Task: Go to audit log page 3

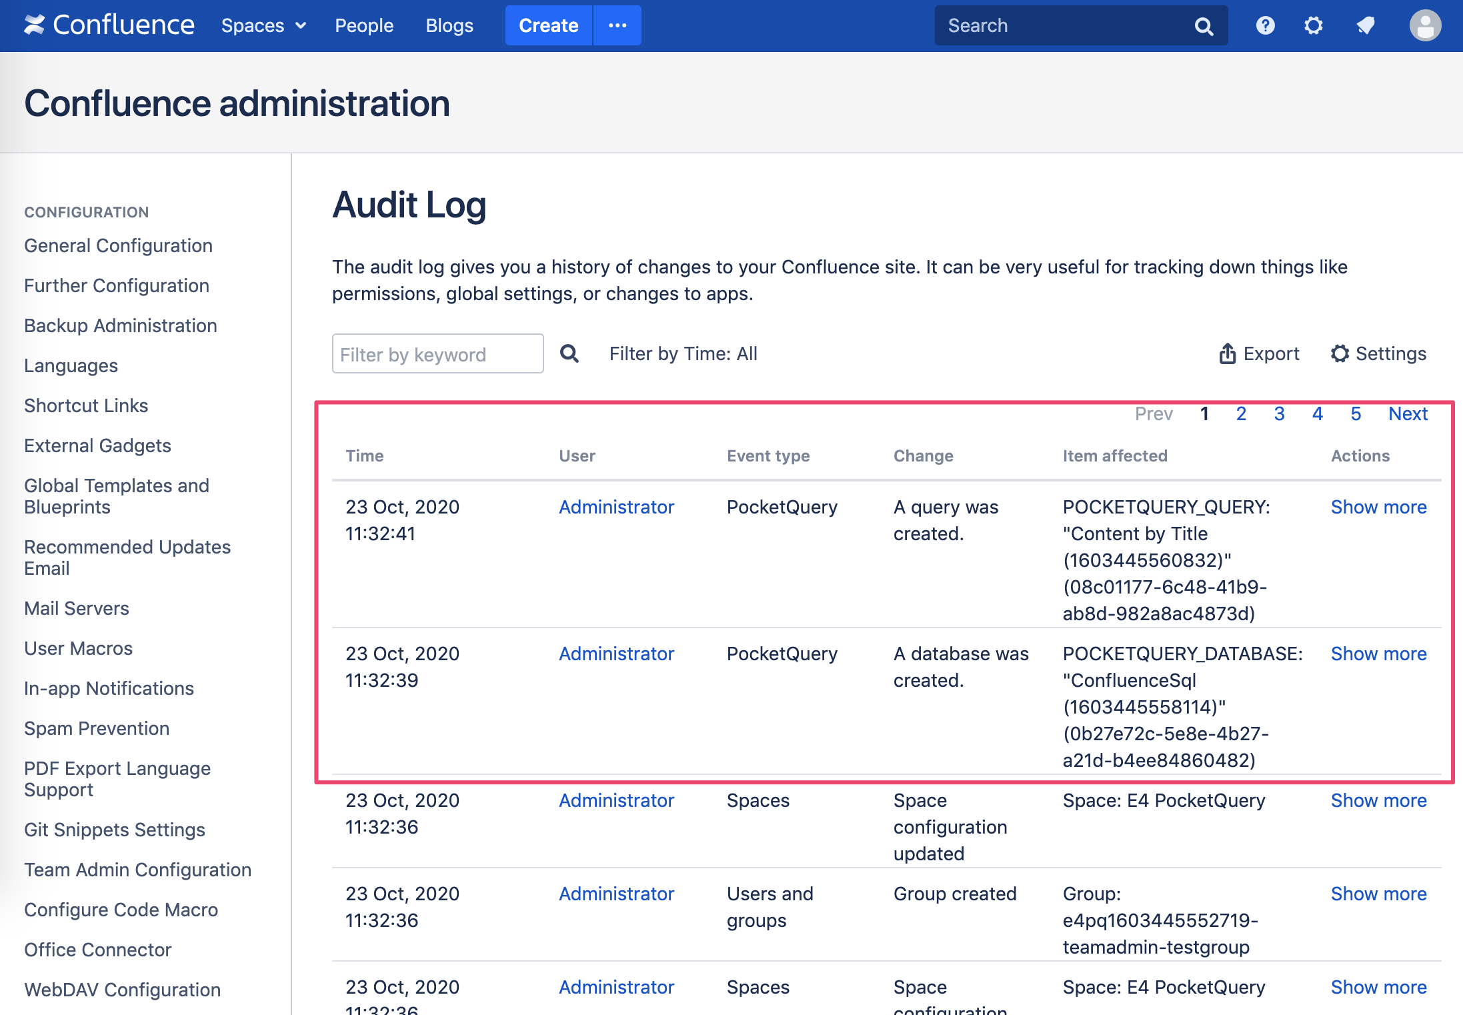Action: click(x=1279, y=413)
